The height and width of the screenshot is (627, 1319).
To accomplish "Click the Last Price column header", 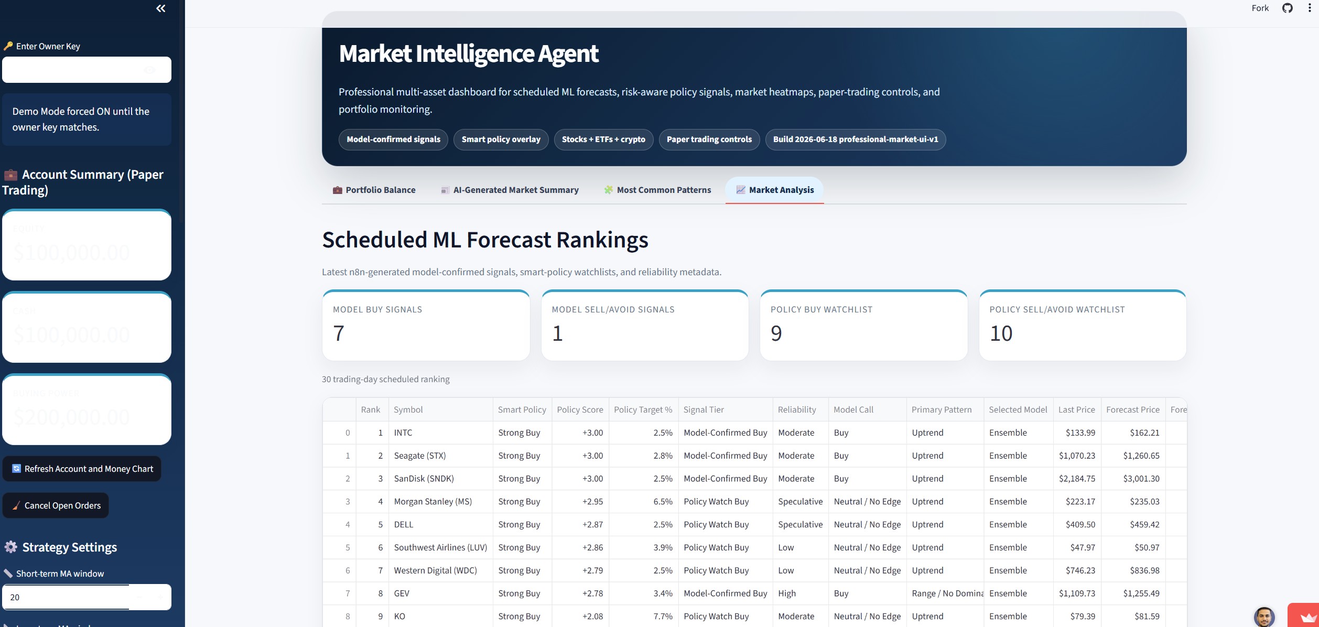I will pyautogui.click(x=1077, y=410).
